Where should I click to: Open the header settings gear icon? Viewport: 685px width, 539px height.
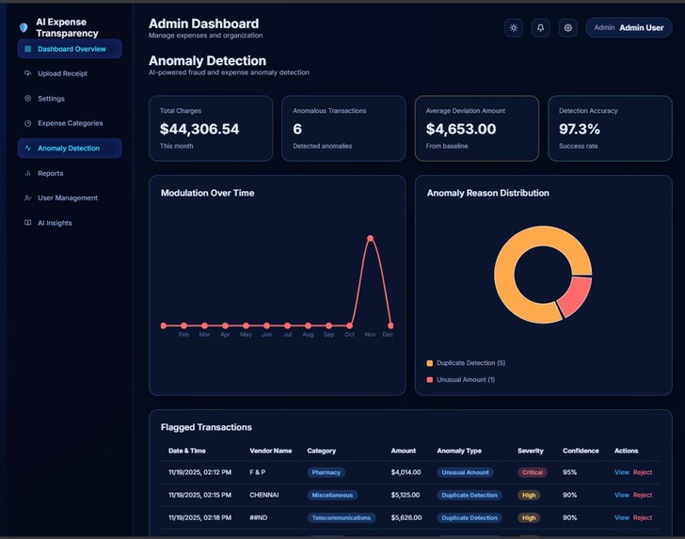point(568,28)
